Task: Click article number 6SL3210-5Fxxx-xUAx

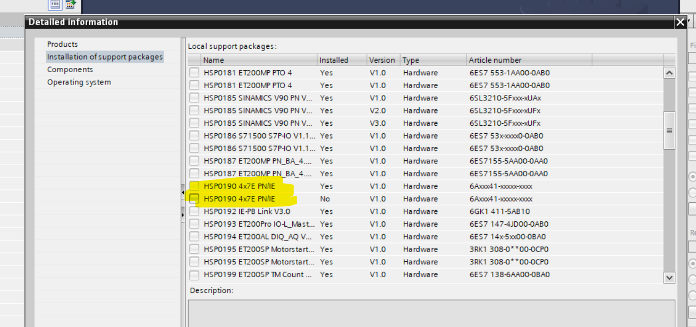Action: tap(505, 98)
